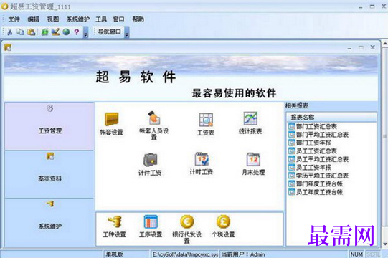Close the inner navigation window
388x258 pixels.
tap(373, 47)
